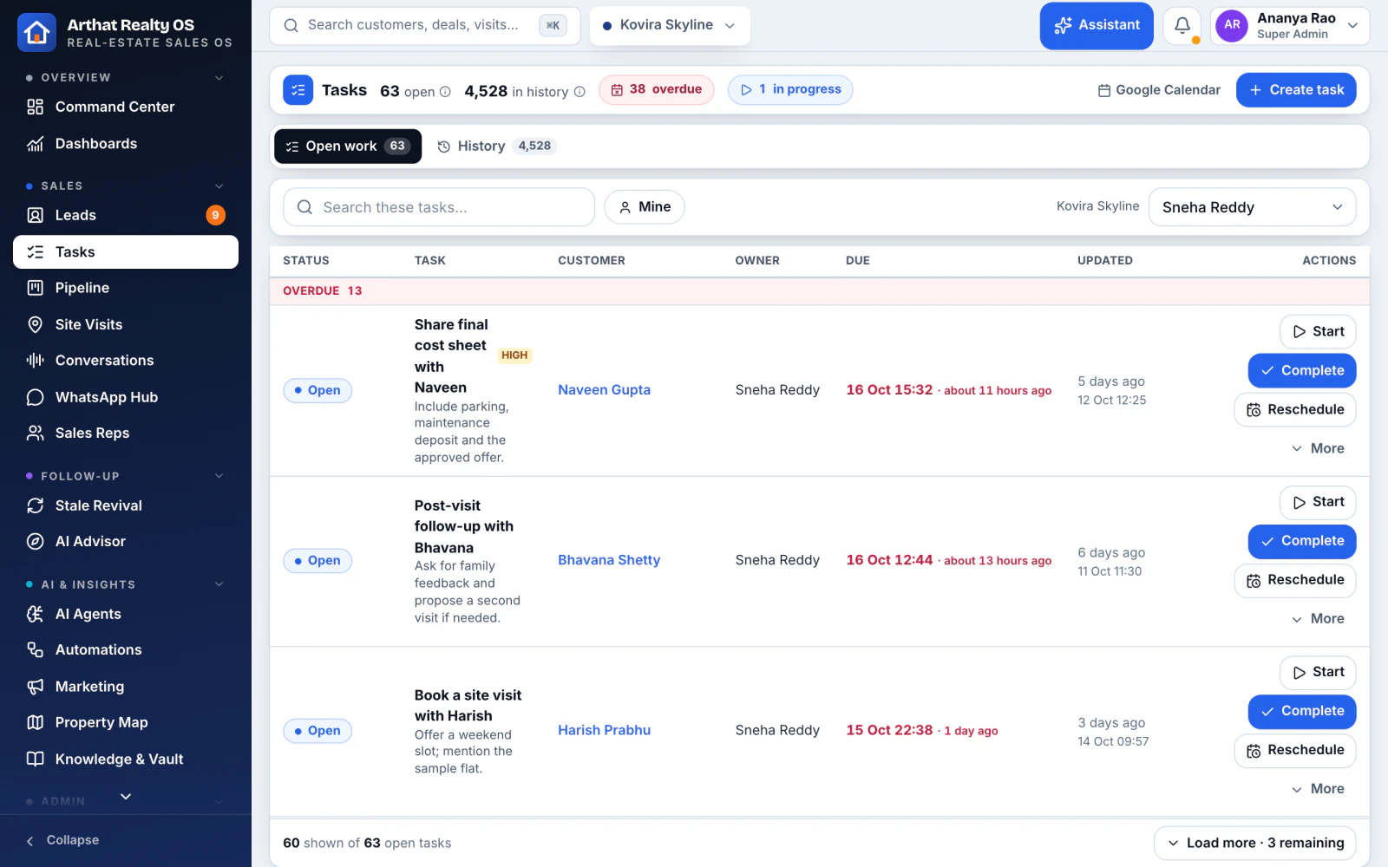Open Site Visits page
The image size is (1388, 867).
[126, 324]
